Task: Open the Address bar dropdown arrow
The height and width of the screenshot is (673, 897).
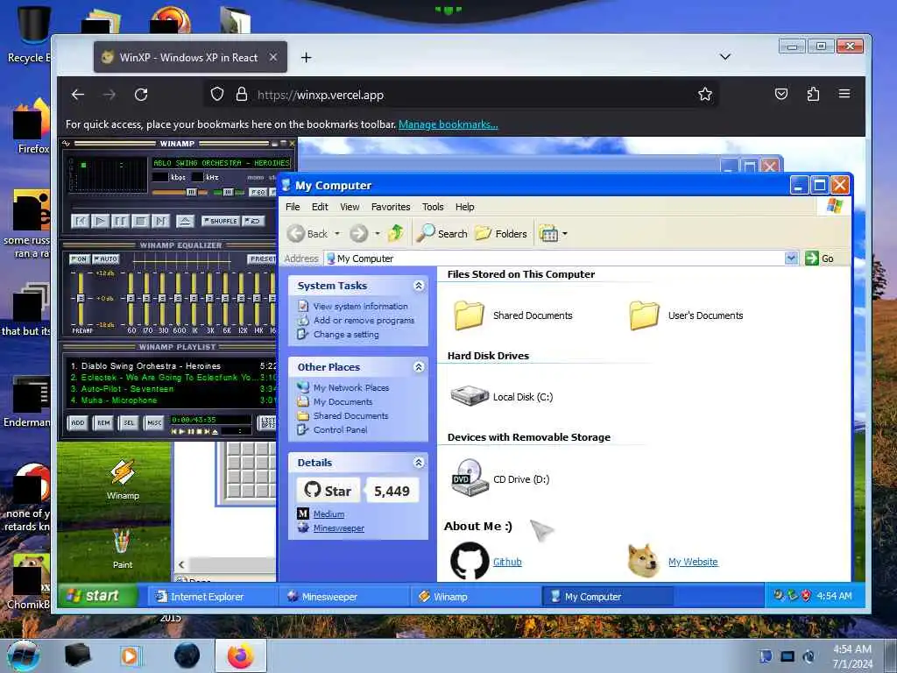Action: tap(791, 259)
